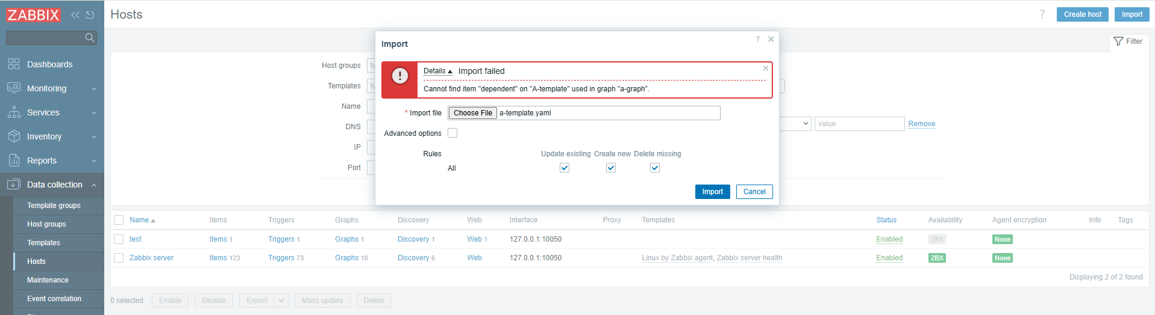
Task: Open Import dialog help question mark
Action: pos(757,39)
